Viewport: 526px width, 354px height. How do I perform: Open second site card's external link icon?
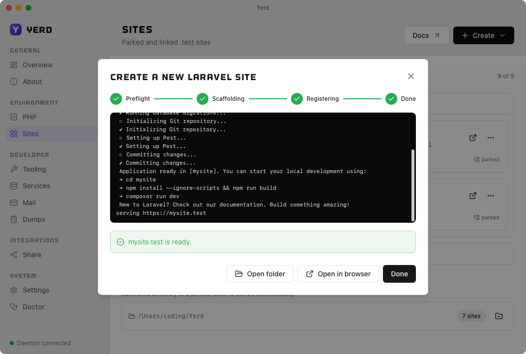472,196
